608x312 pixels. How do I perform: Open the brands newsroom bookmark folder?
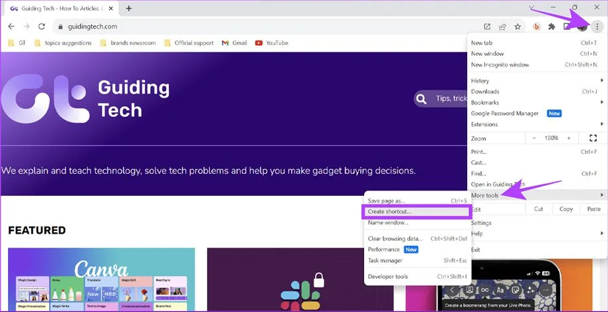pos(128,43)
